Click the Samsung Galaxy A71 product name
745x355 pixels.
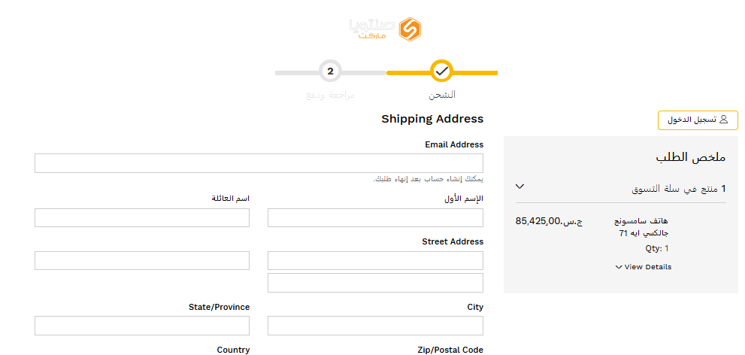pos(641,227)
